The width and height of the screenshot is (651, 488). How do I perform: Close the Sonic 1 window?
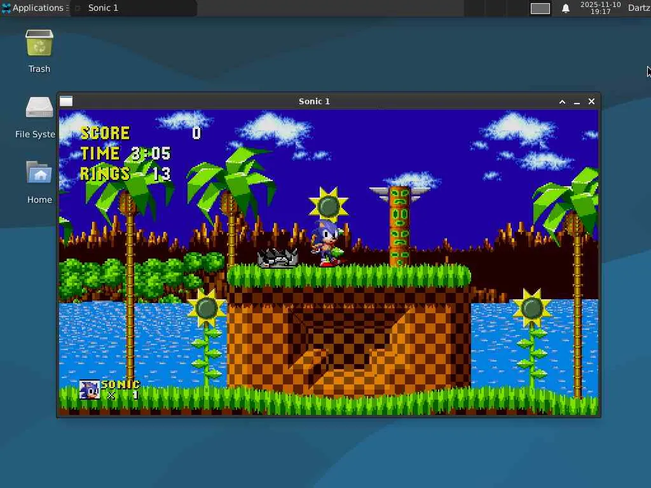[592, 101]
